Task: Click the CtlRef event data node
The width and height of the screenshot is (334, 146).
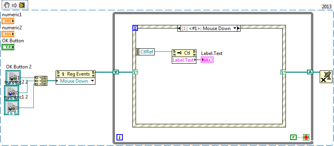Action: 145,52
